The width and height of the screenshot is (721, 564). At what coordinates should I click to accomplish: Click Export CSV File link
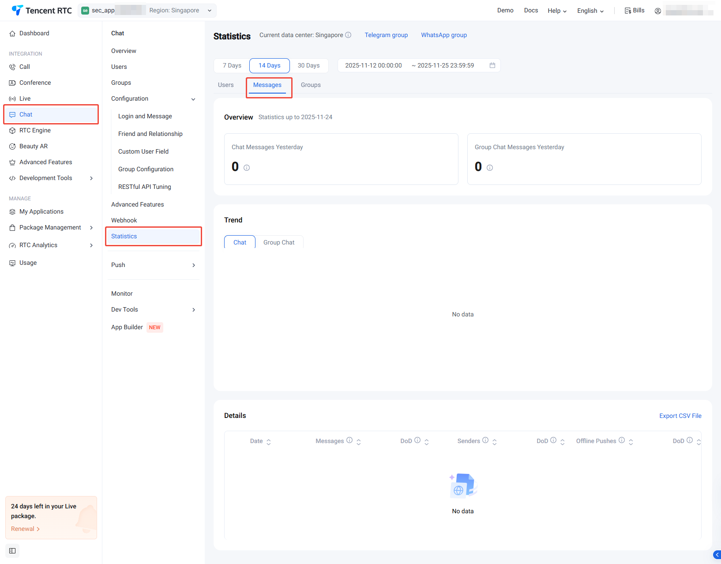[680, 416]
